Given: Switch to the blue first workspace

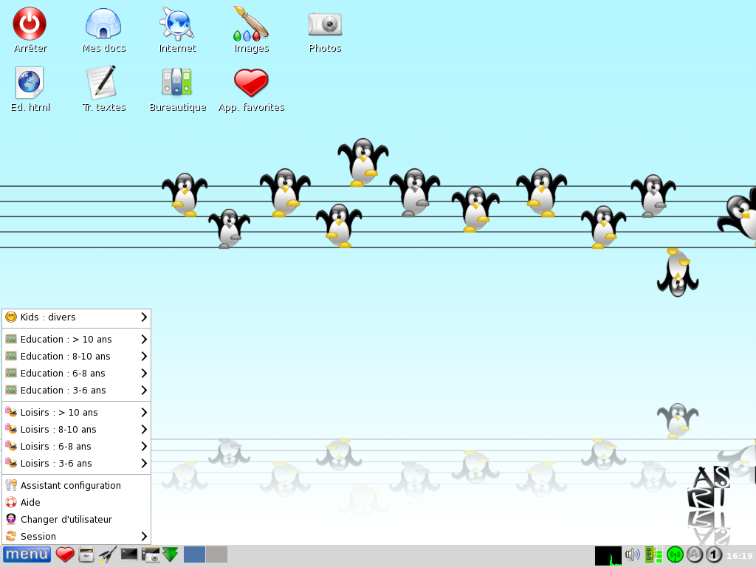Looking at the screenshot, I should 194,554.
